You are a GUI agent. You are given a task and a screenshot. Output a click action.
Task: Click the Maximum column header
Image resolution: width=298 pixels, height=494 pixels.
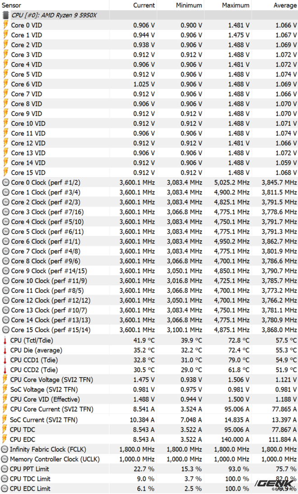[x=236, y=5]
